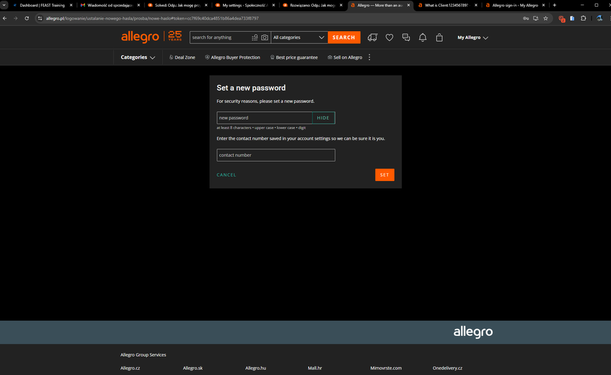Open the three-dot more options menu

click(x=369, y=58)
